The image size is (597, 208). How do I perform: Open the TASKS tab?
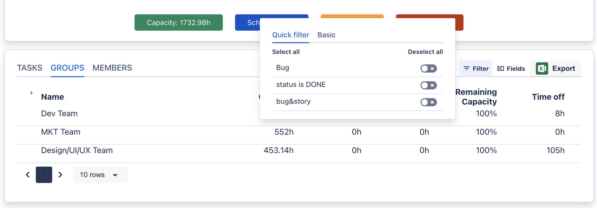(30, 68)
